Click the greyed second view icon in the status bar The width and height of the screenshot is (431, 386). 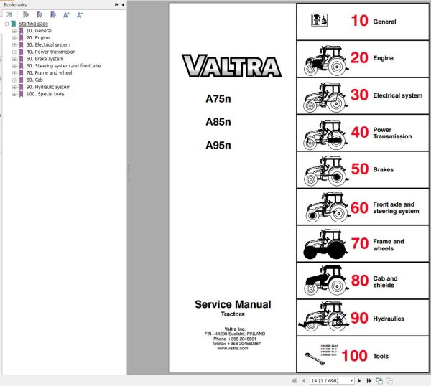pos(389,380)
